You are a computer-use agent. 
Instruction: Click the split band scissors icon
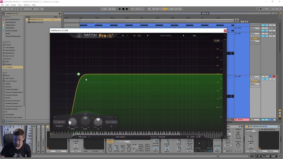click(x=111, y=126)
